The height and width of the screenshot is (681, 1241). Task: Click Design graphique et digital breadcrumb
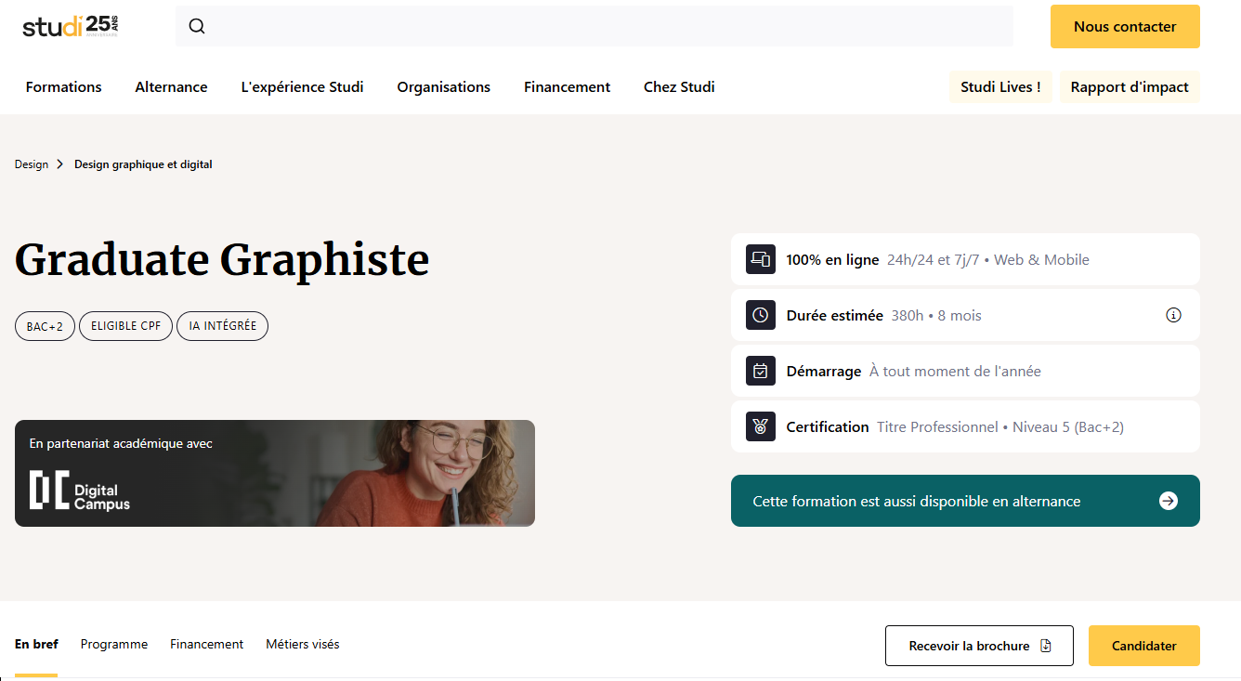point(143,164)
